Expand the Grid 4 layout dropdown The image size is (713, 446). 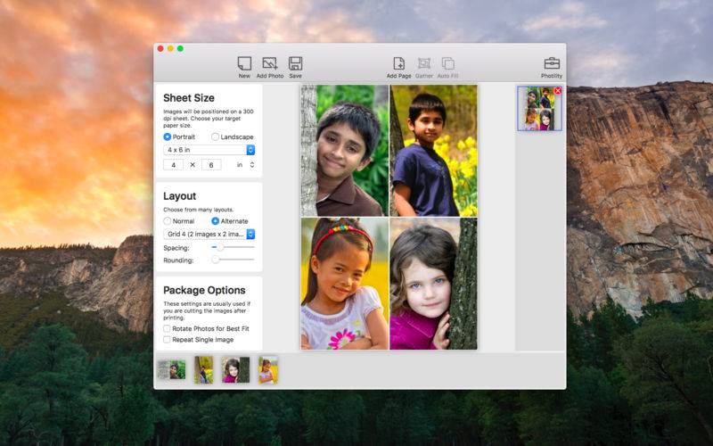[x=209, y=234]
